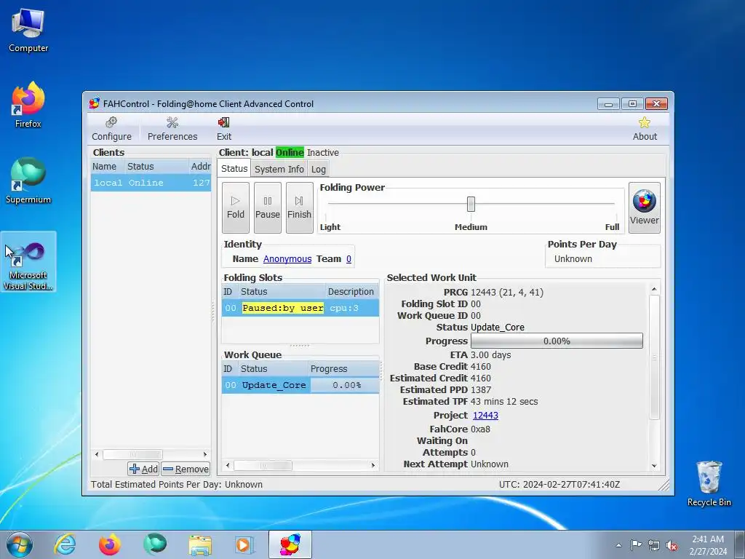Click the Pause folding button
The height and width of the screenshot is (559, 745).
pos(268,207)
